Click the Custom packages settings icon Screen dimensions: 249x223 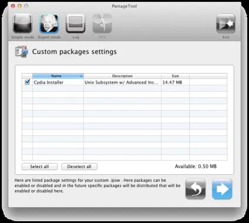click(x=22, y=52)
